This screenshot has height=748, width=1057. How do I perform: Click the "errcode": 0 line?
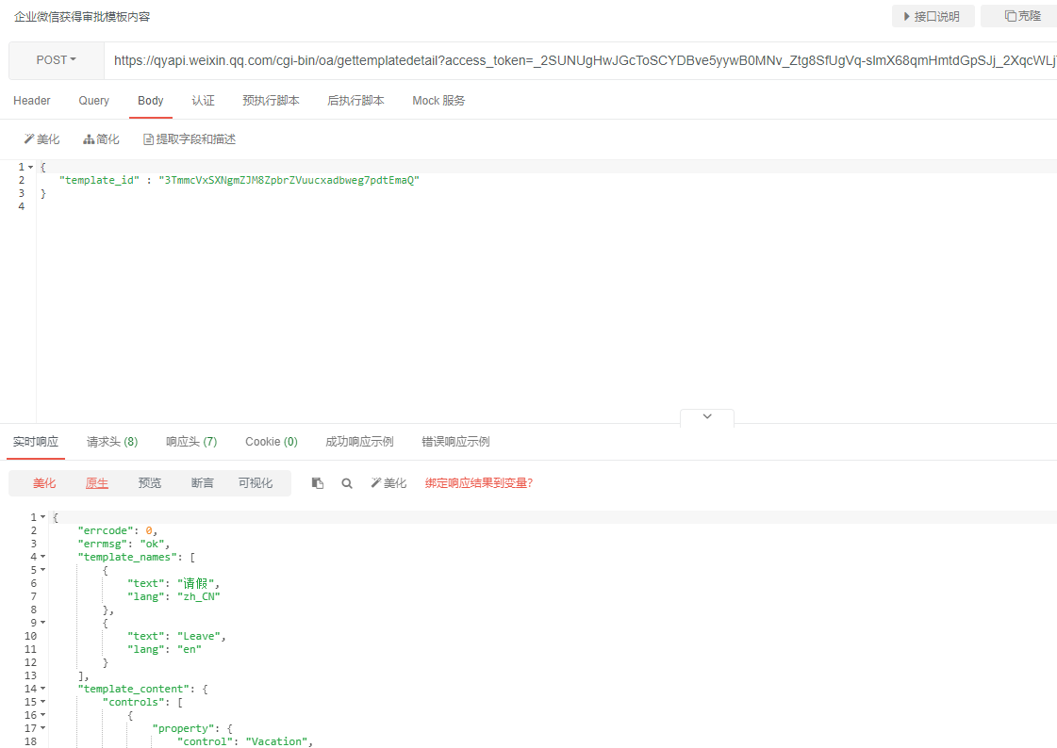[x=117, y=530]
